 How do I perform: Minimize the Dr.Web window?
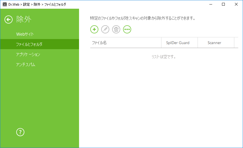tap(210, 4)
